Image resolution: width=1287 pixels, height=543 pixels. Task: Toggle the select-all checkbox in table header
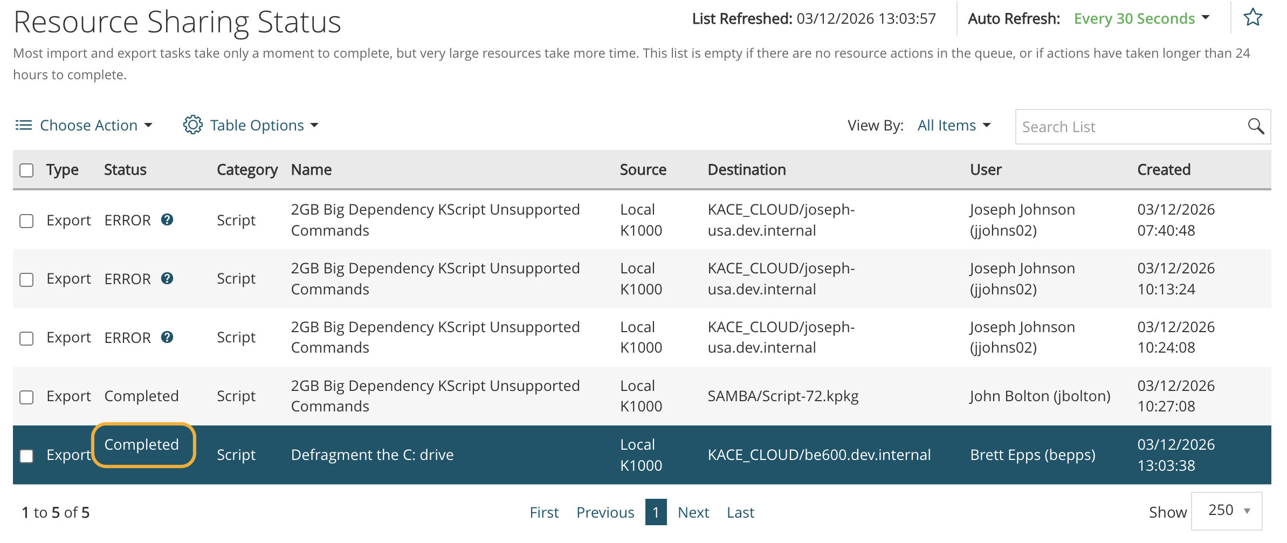click(26, 170)
